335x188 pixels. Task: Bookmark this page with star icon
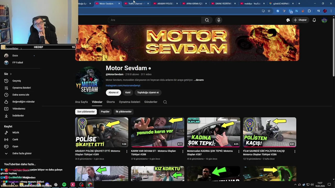tap(269, 11)
